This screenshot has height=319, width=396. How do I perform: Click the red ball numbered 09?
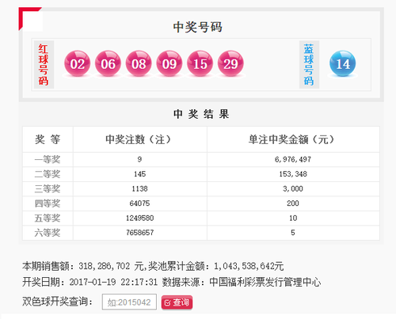169,63
